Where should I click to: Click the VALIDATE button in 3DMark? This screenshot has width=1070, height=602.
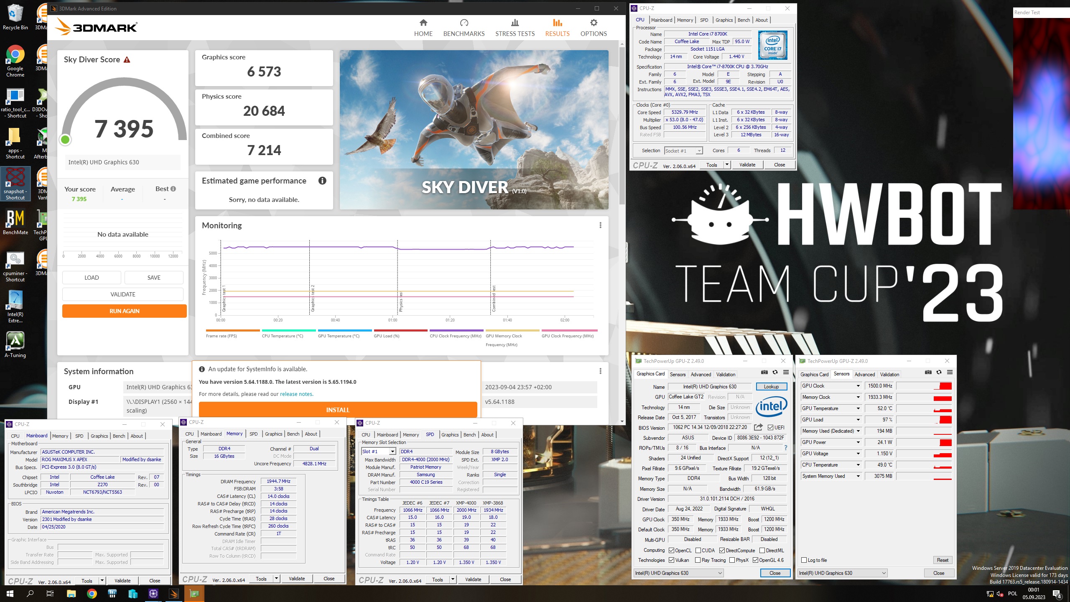122,294
